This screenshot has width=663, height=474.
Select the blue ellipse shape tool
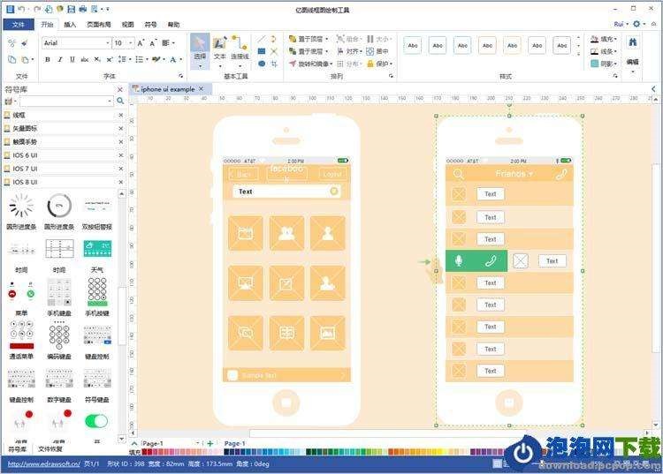click(262, 64)
